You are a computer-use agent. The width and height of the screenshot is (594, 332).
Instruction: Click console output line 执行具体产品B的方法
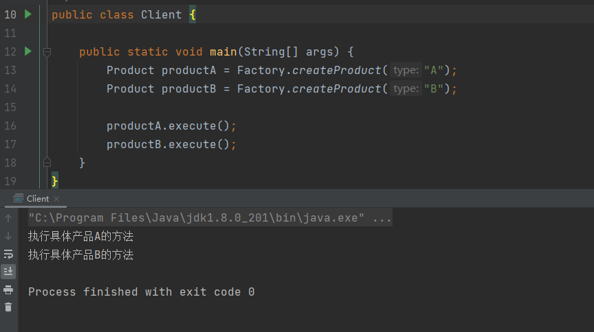(x=80, y=255)
